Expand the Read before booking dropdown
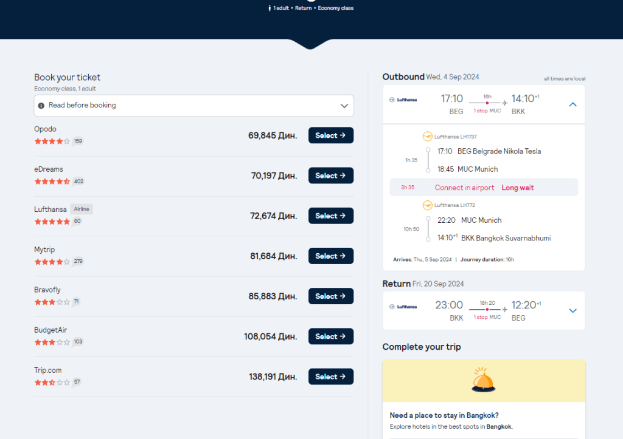Image resolution: width=623 pixels, height=439 pixels. (x=344, y=106)
